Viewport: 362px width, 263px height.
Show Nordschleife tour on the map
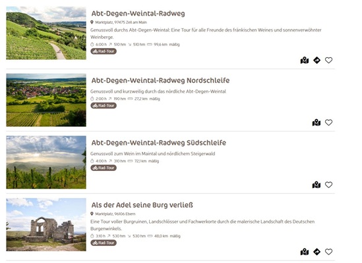pyautogui.click(x=317, y=123)
